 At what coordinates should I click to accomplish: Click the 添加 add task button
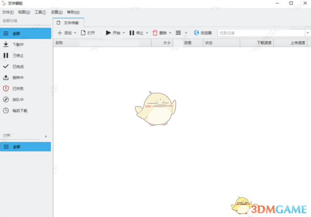(x=64, y=33)
